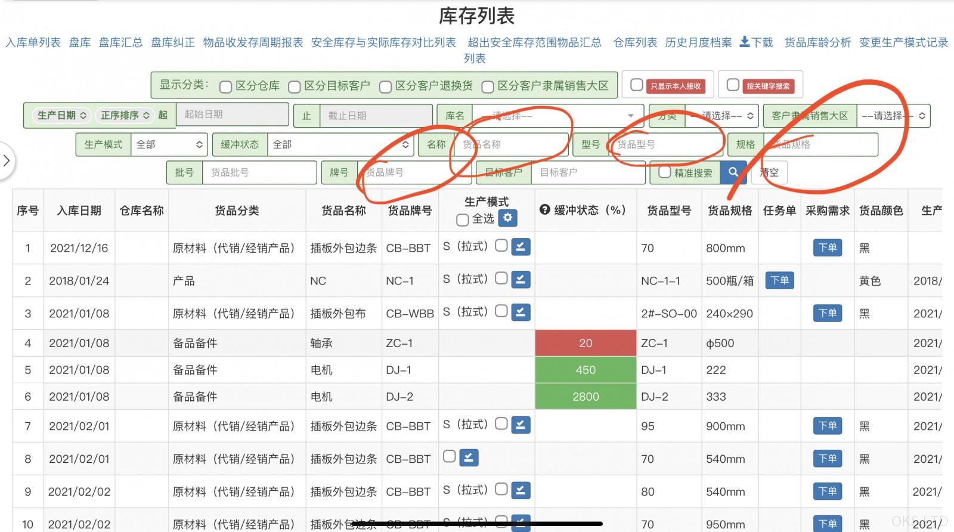Image resolution: width=954 pixels, height=532 pixels.
Task: Click the 货品批号 input field
Action: click(259, 172)
